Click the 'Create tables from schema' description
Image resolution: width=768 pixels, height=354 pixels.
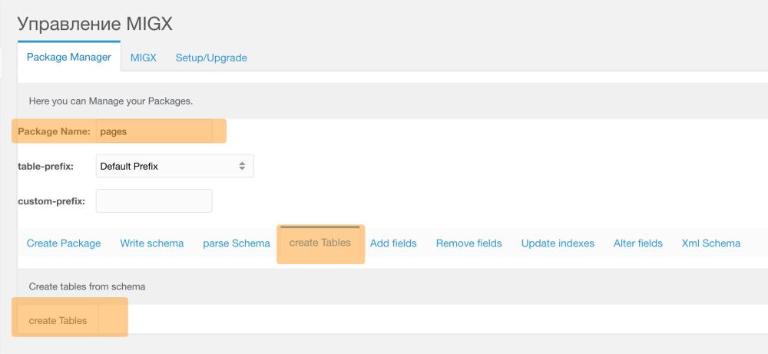(x=88, y=286)
